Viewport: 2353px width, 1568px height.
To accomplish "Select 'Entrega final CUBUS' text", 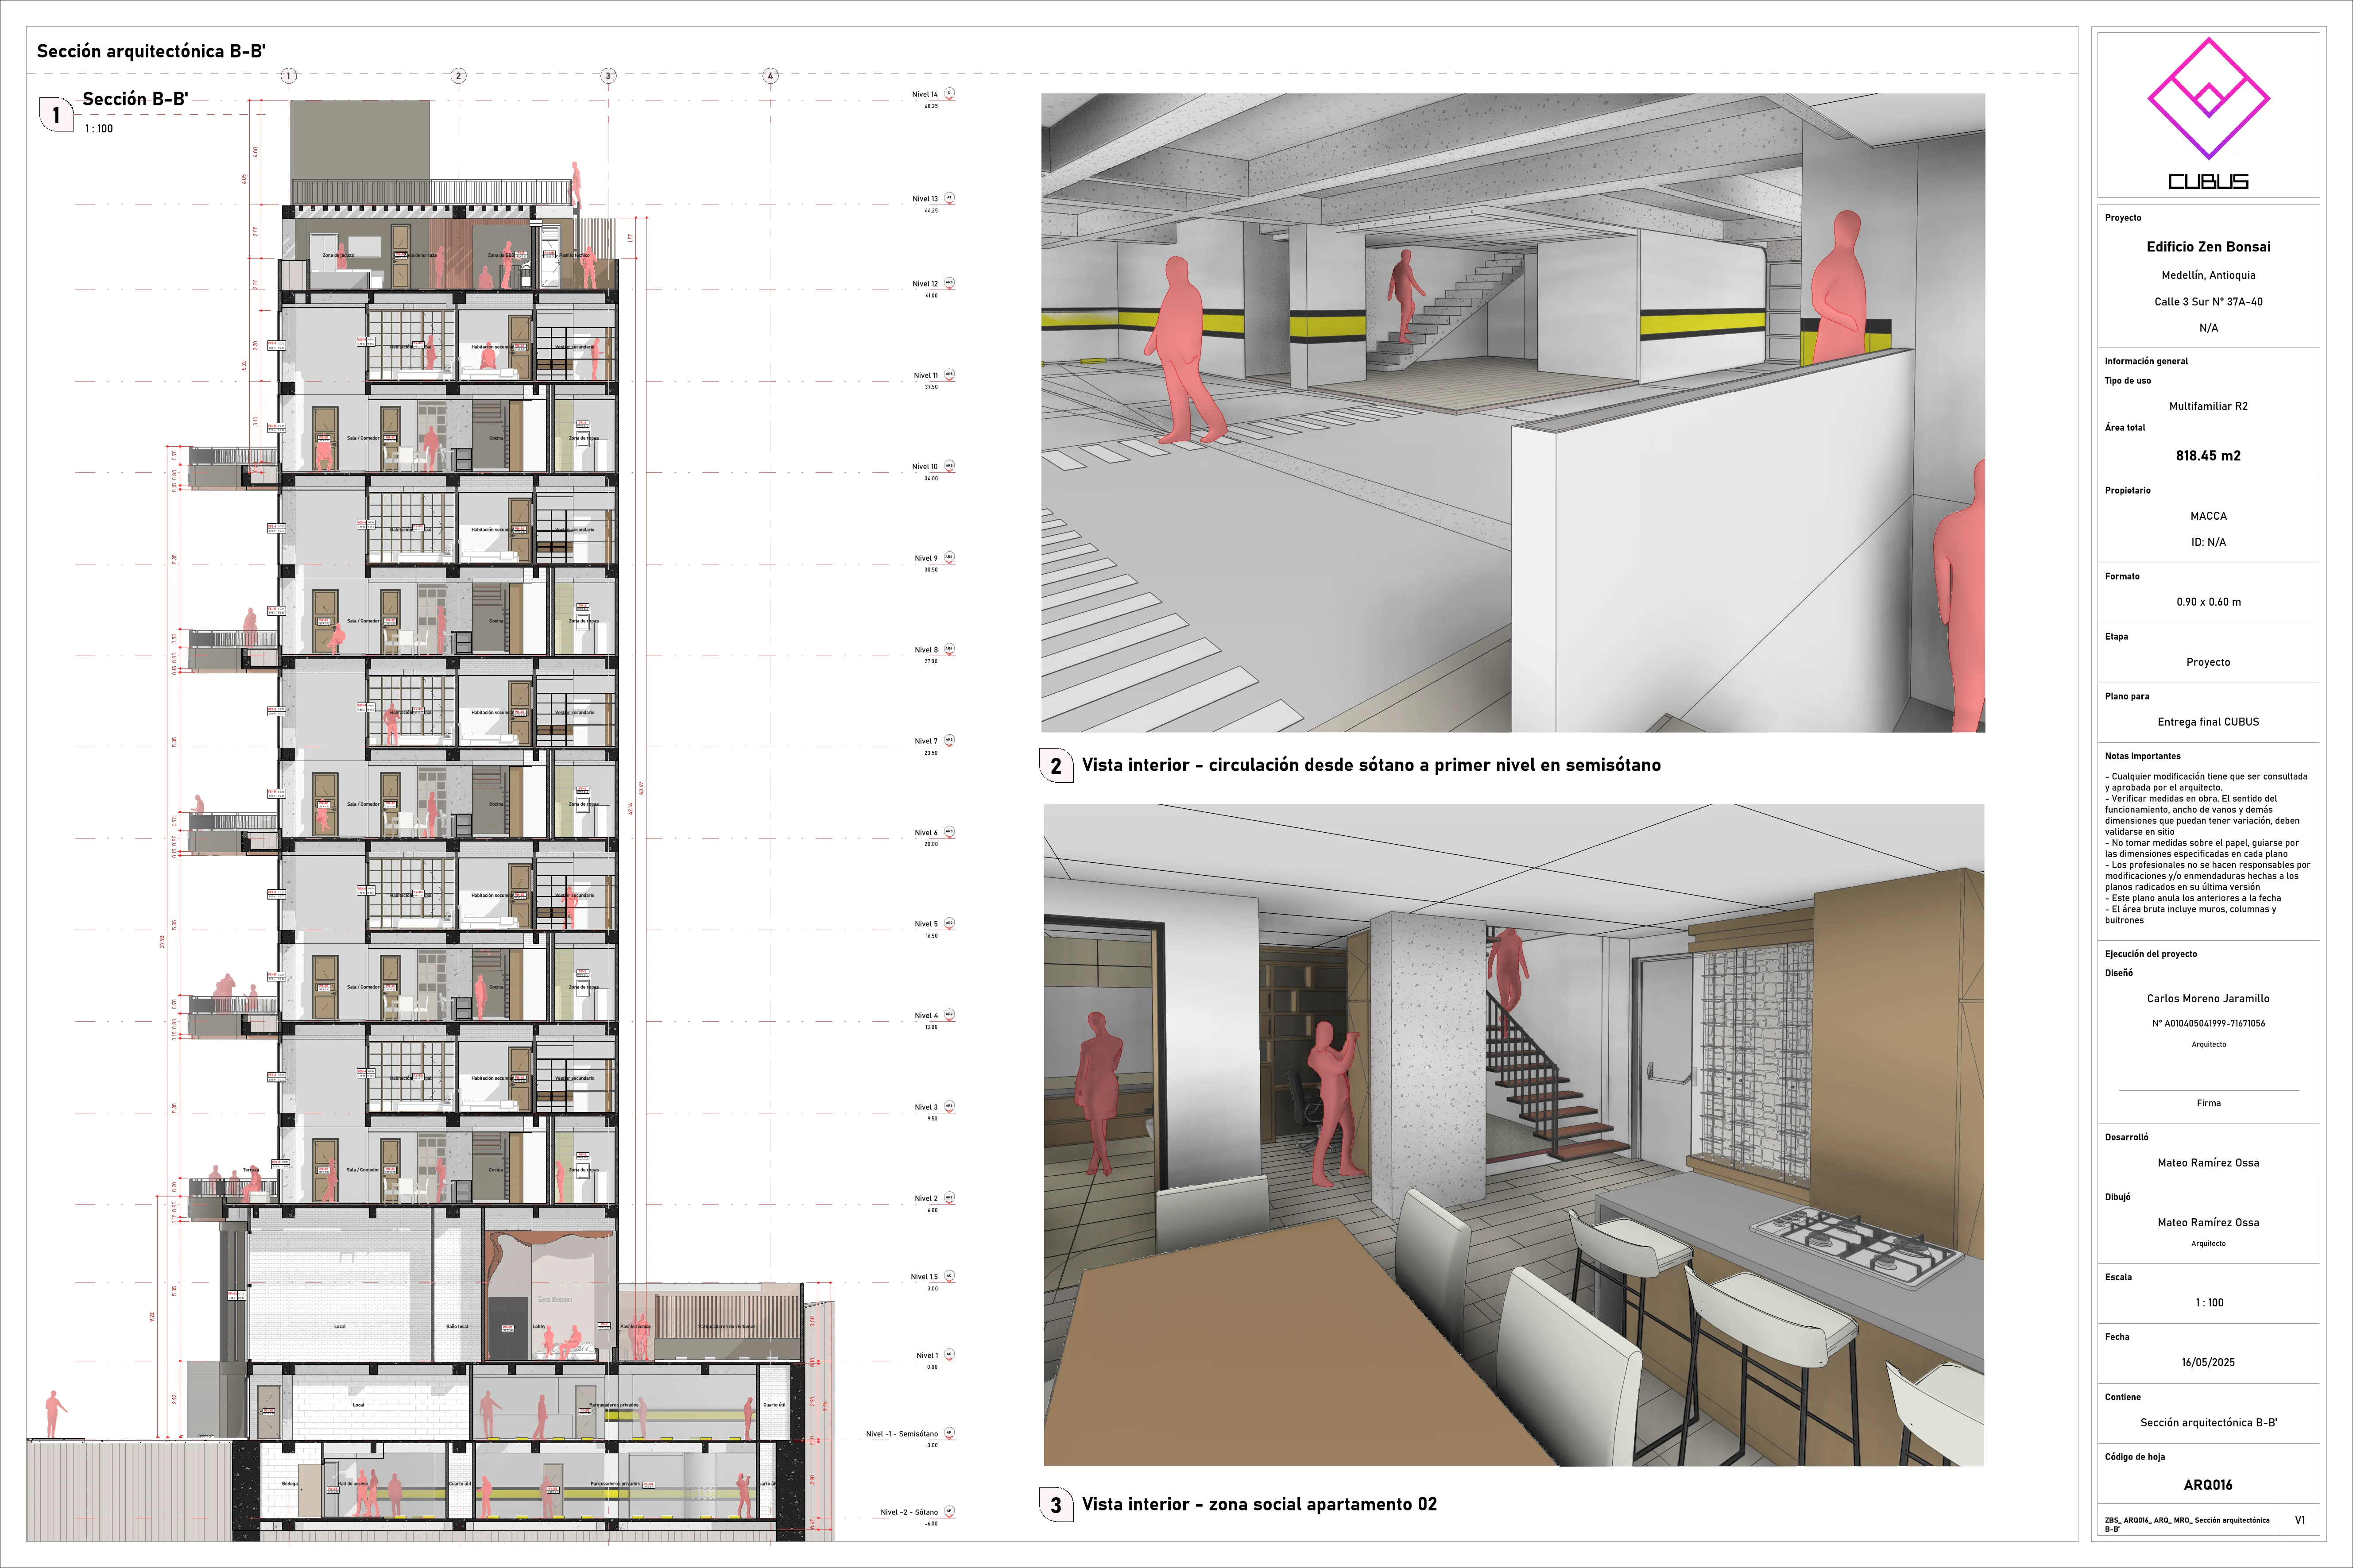I will tap(2208, 722).
